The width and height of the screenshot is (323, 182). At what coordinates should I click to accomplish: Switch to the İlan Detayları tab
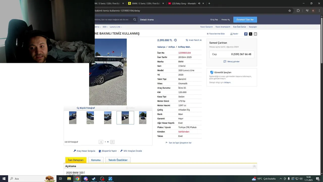(x=76, y=160)
